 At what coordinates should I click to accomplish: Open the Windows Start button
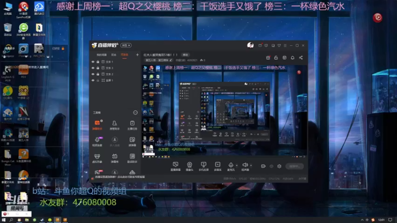point(3,220)
